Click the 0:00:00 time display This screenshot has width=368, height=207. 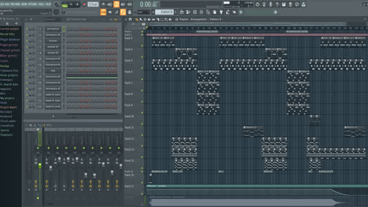click(148, 5)
